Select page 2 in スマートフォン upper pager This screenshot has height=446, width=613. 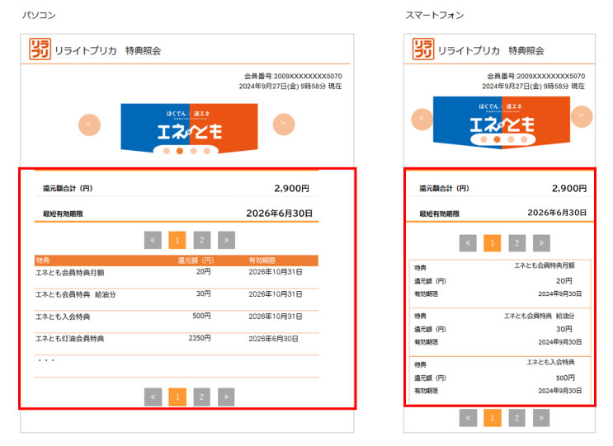516,243
